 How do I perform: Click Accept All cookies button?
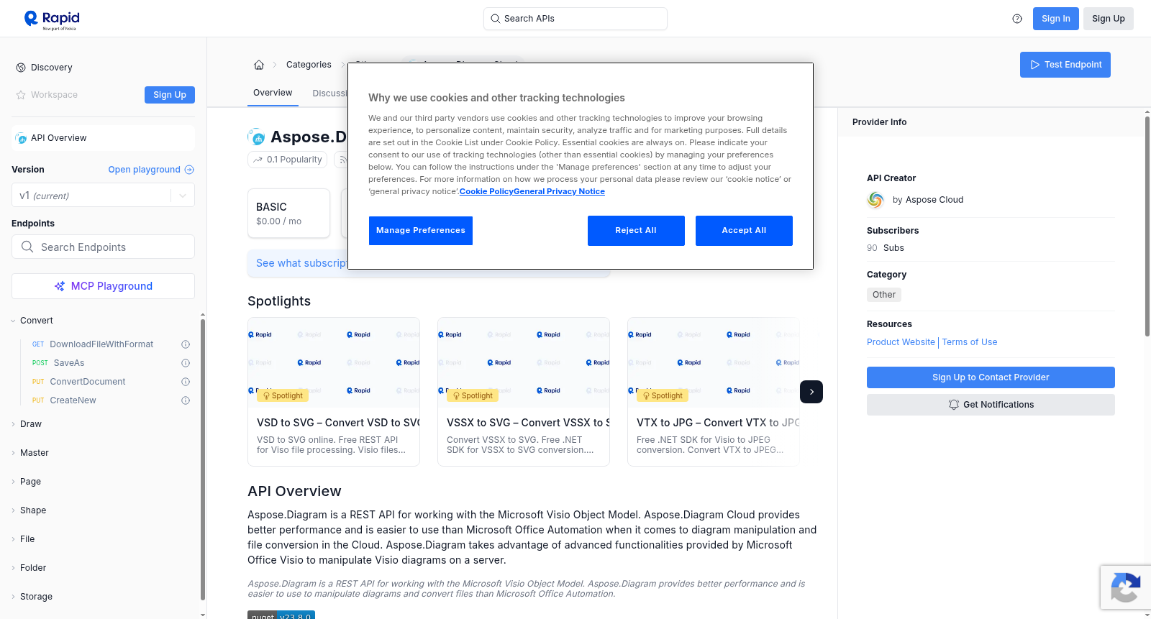click(744, 231)
